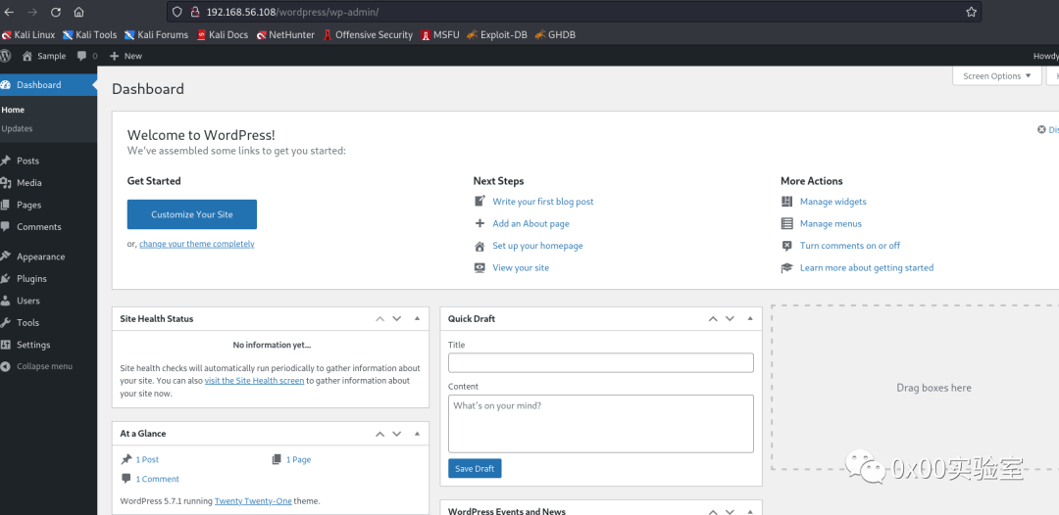Open visit the Site Health screen link
This screenshot has width=1059, height=515.
pyautogui.click(x=254, y=380)
